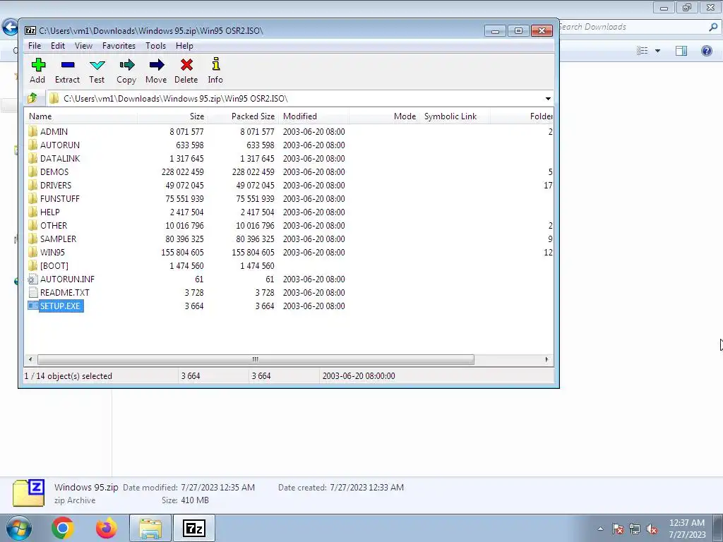Sort by Packed Size column header
The width and height of the screenshot is (723, 542).
tap(243, 116)
